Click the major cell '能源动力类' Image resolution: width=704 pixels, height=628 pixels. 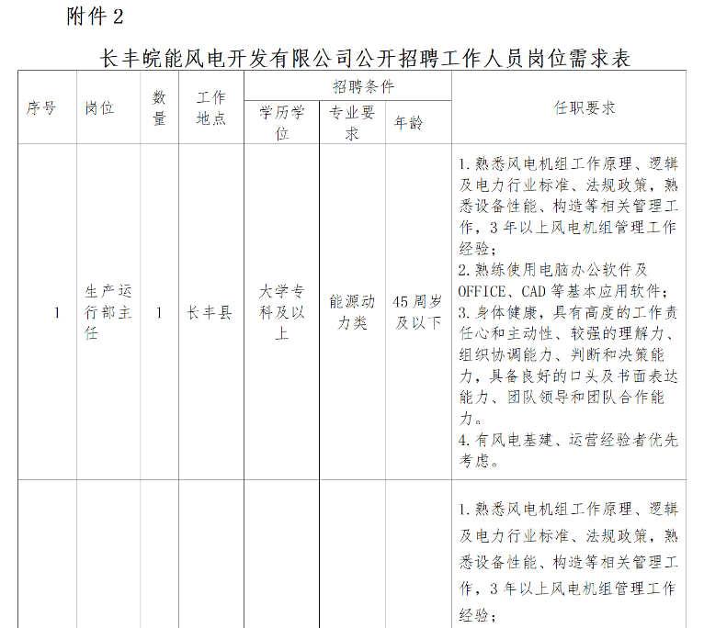tap(352, 312)
